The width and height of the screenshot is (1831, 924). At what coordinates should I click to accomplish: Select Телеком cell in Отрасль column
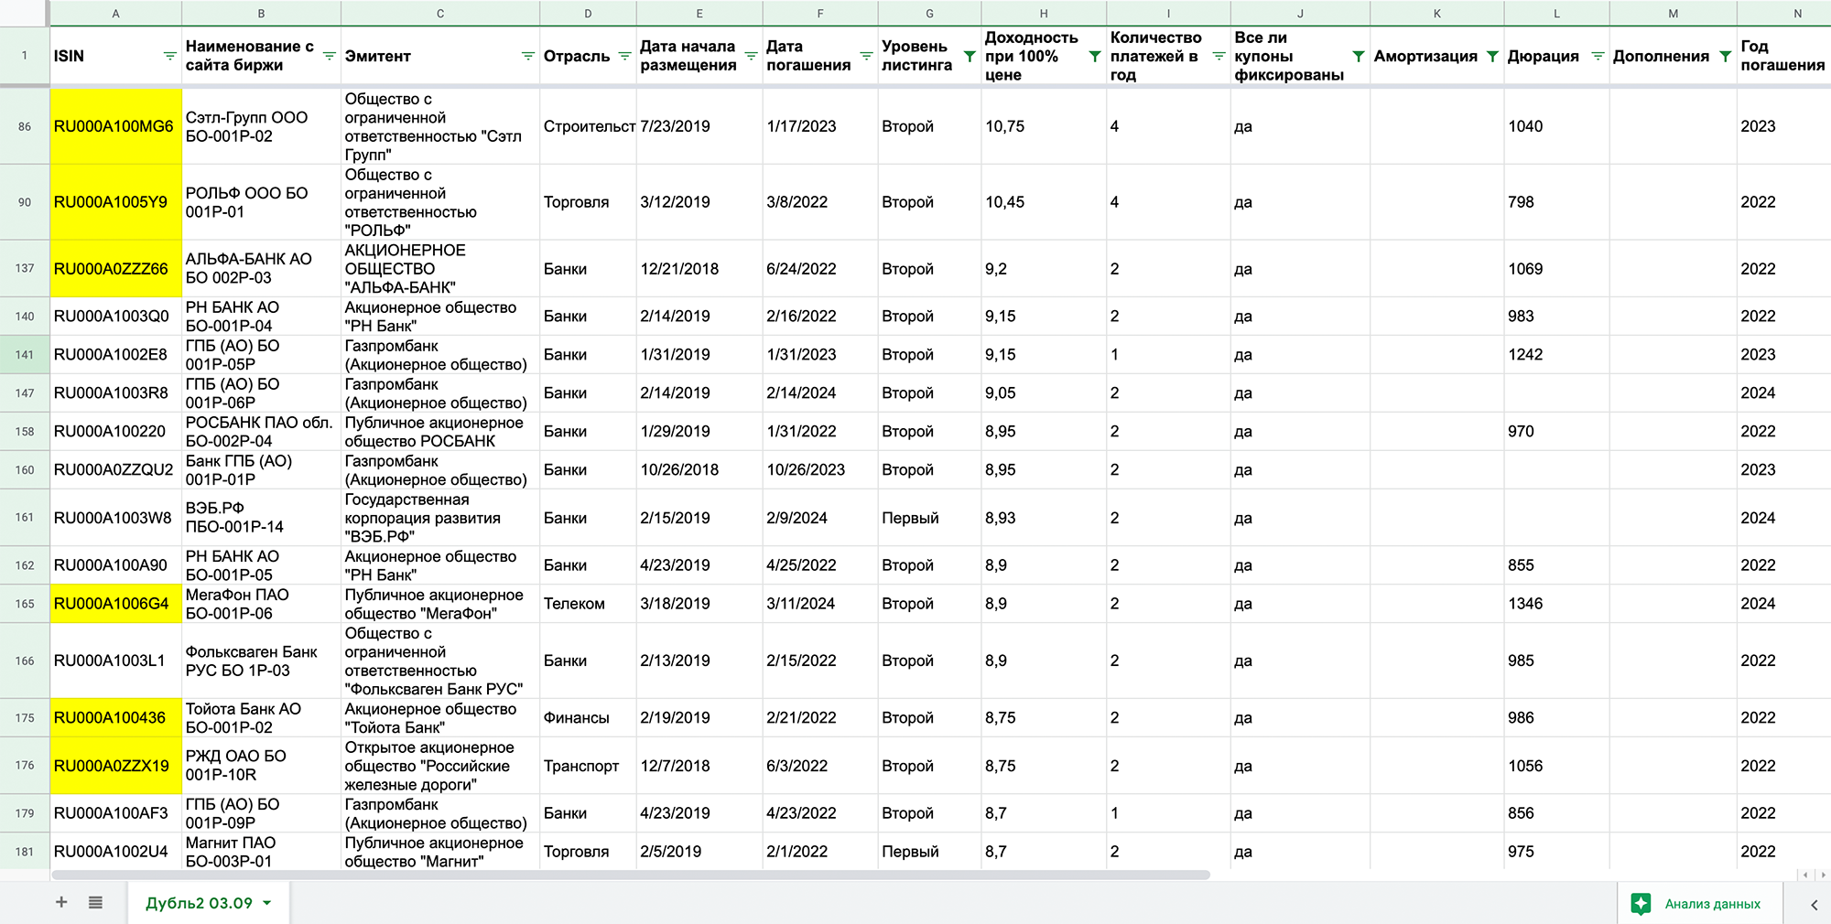tap(588, 604)
